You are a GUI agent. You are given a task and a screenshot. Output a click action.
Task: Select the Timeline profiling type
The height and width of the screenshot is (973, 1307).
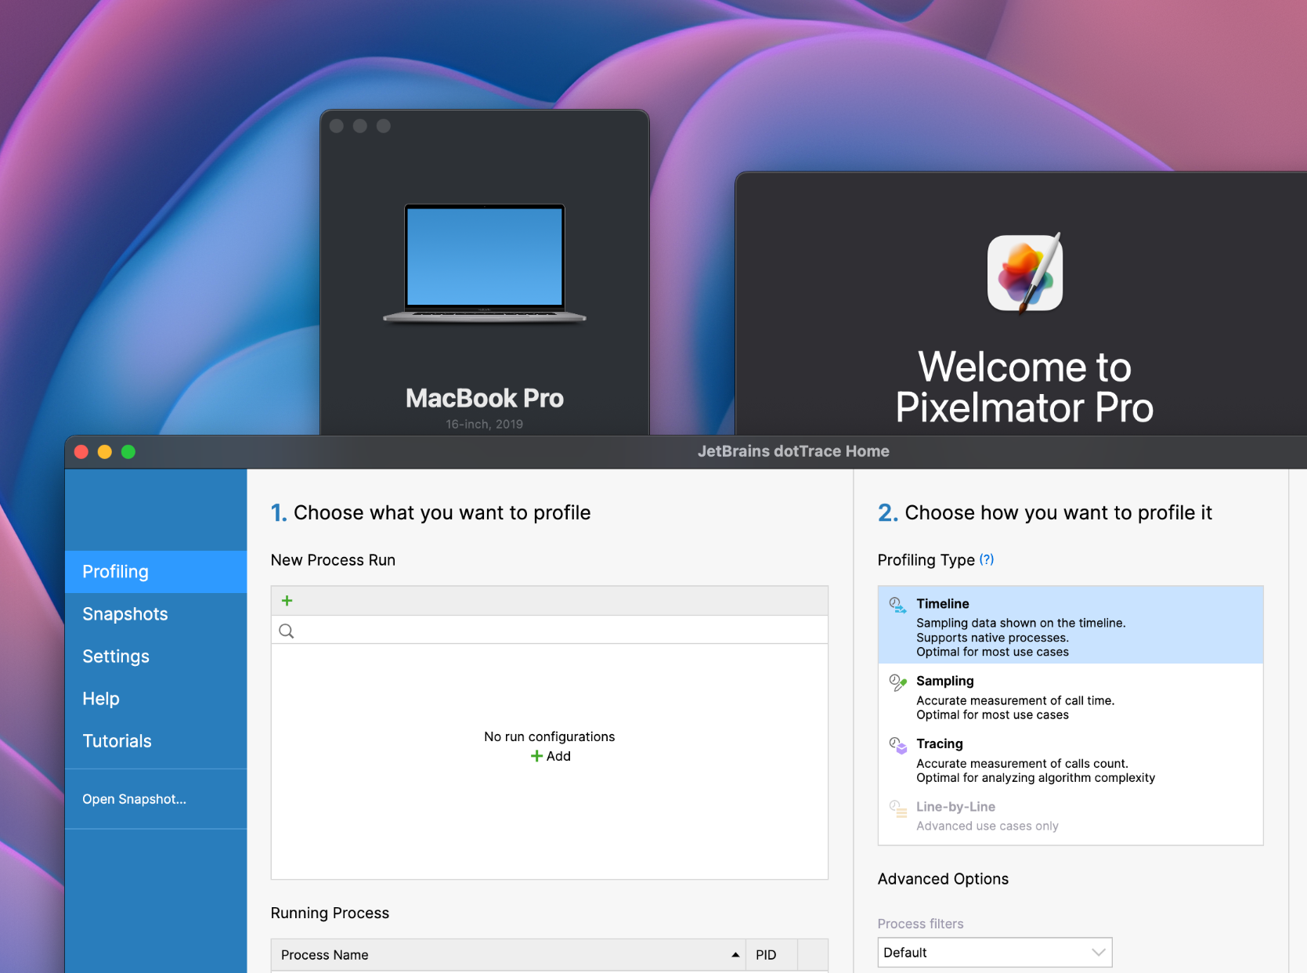(x=1071, y=625)
